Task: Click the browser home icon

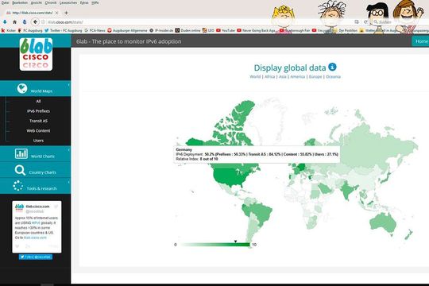Action: (15, 22)
